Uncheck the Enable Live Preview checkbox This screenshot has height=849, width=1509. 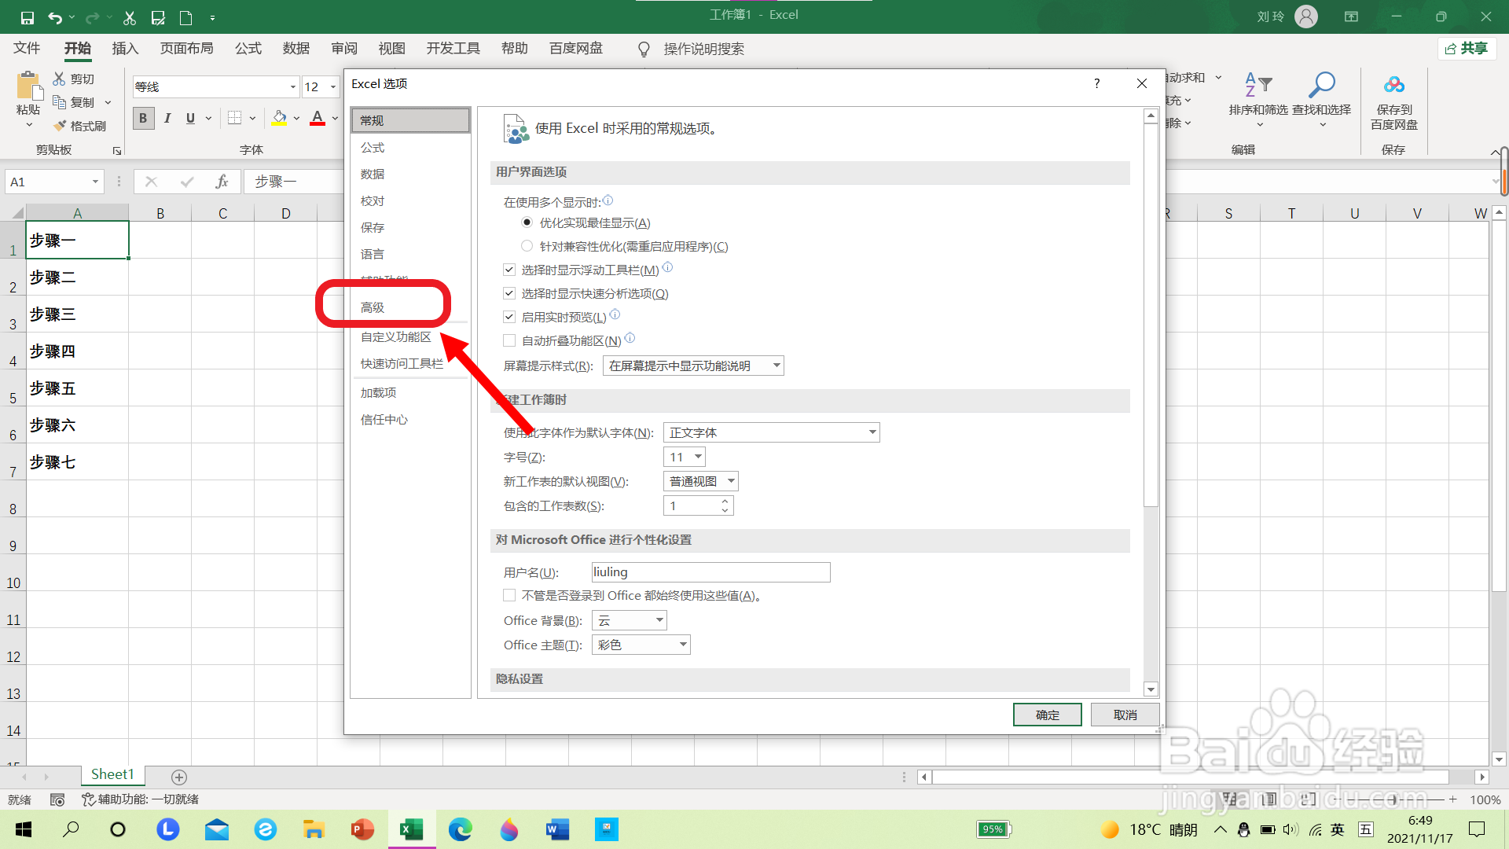pyautogui.click(x=509, y=317)
